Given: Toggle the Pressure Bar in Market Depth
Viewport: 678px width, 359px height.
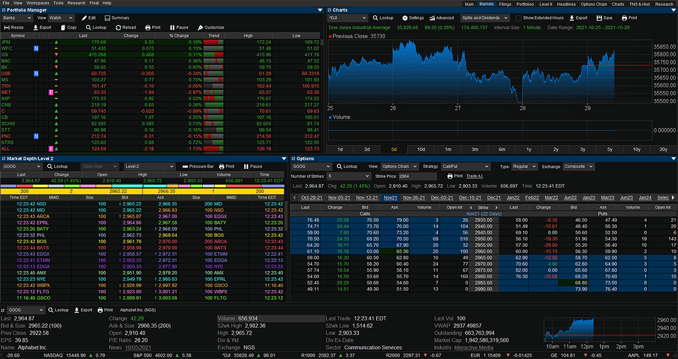Looking at the screenshot, I should (198, 167).
